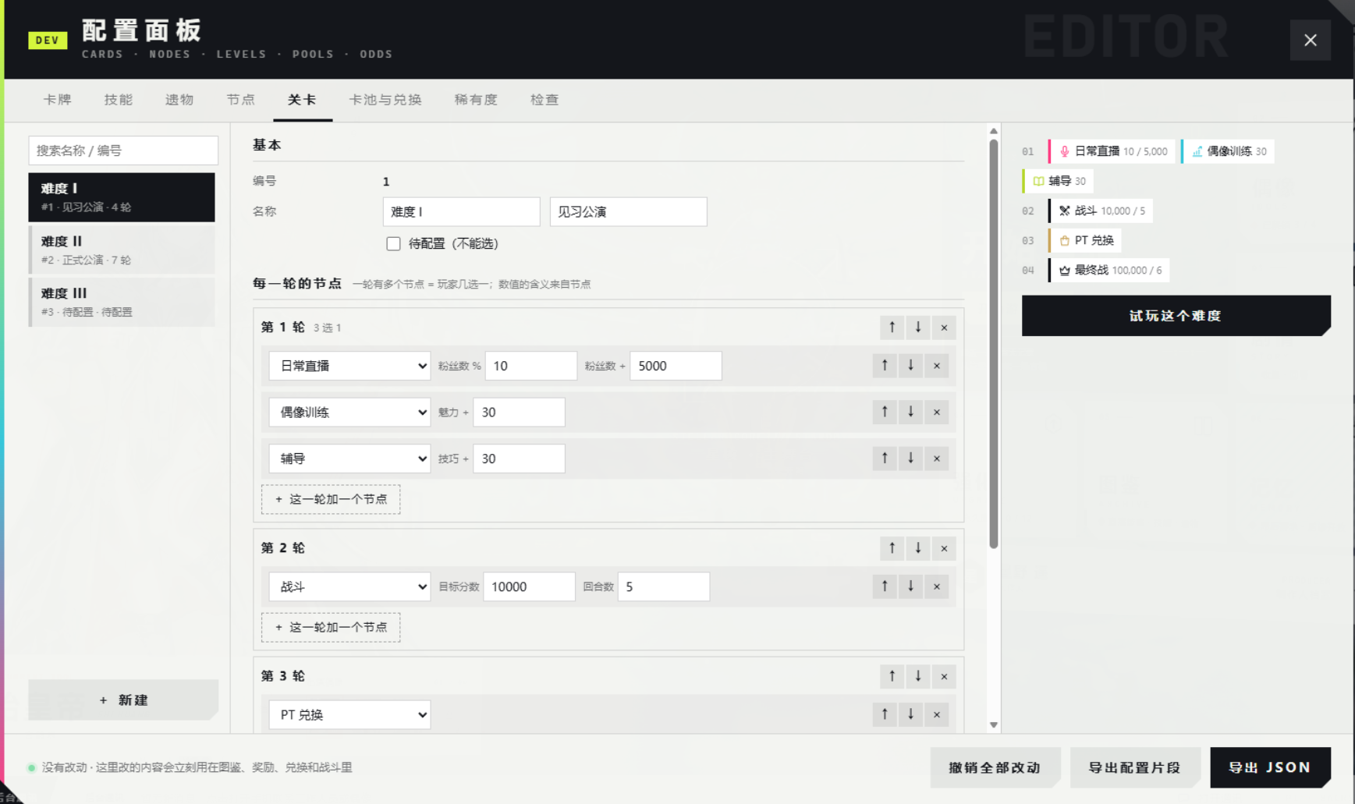This screenshot has height=804, width=1355.
Task: Switch to the 技能 tab
Action: [x=119, y=100]
